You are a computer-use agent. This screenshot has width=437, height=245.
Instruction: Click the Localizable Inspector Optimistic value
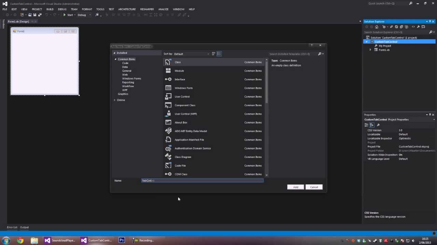pos(405,138)
